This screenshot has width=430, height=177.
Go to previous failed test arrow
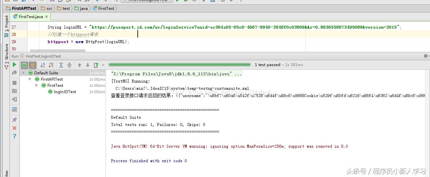point(80,65)
